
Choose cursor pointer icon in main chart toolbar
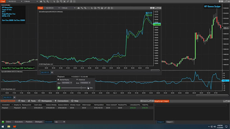coord(54,1)
